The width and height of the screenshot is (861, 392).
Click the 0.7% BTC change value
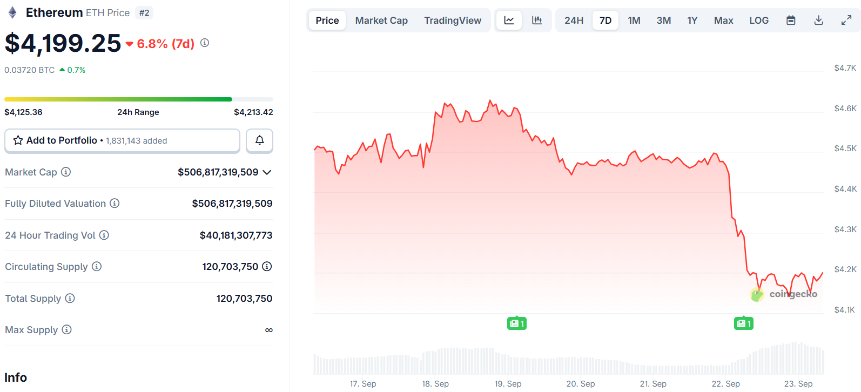76,70
